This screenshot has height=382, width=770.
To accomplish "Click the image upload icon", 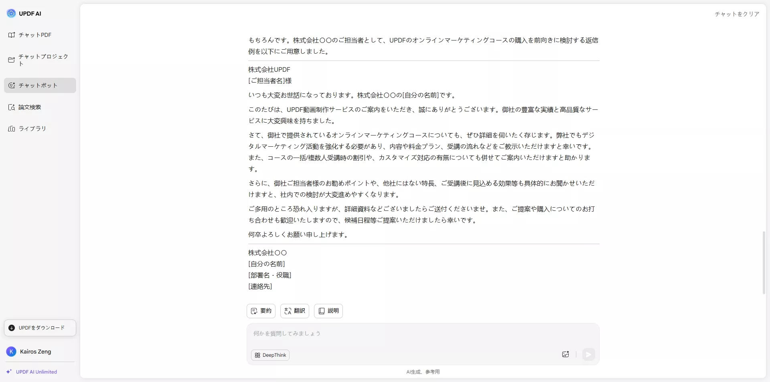I will point(565,354).
